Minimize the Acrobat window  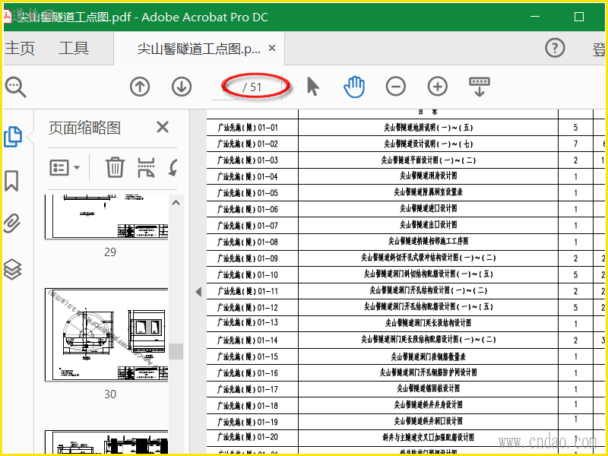tap(535, 17)
